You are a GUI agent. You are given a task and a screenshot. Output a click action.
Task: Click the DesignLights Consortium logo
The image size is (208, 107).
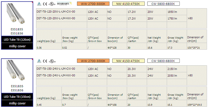tap(64, 4)
